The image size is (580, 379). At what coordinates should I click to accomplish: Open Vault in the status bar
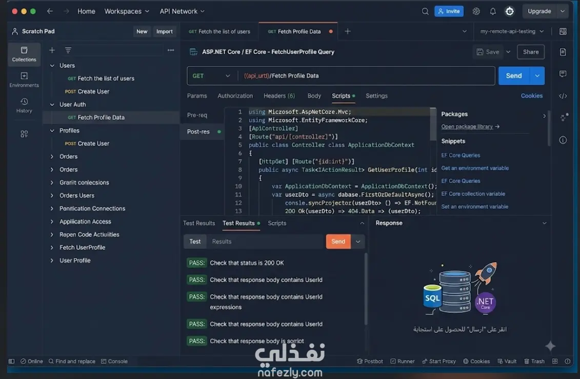[507, 361]
